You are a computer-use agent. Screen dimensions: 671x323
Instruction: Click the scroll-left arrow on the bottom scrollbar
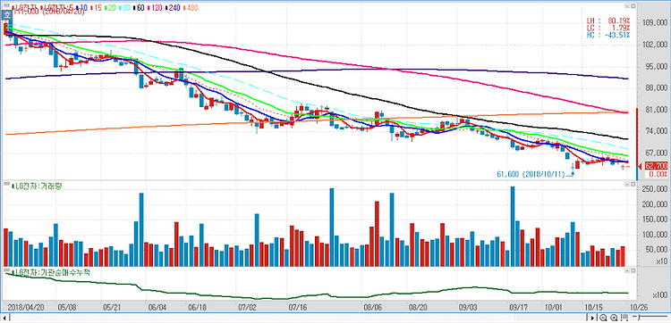tap(4, 318)
